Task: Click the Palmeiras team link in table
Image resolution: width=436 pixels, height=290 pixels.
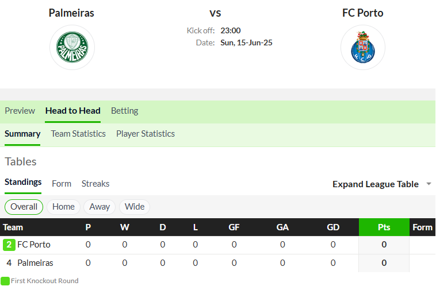Action: click(35, 263)
